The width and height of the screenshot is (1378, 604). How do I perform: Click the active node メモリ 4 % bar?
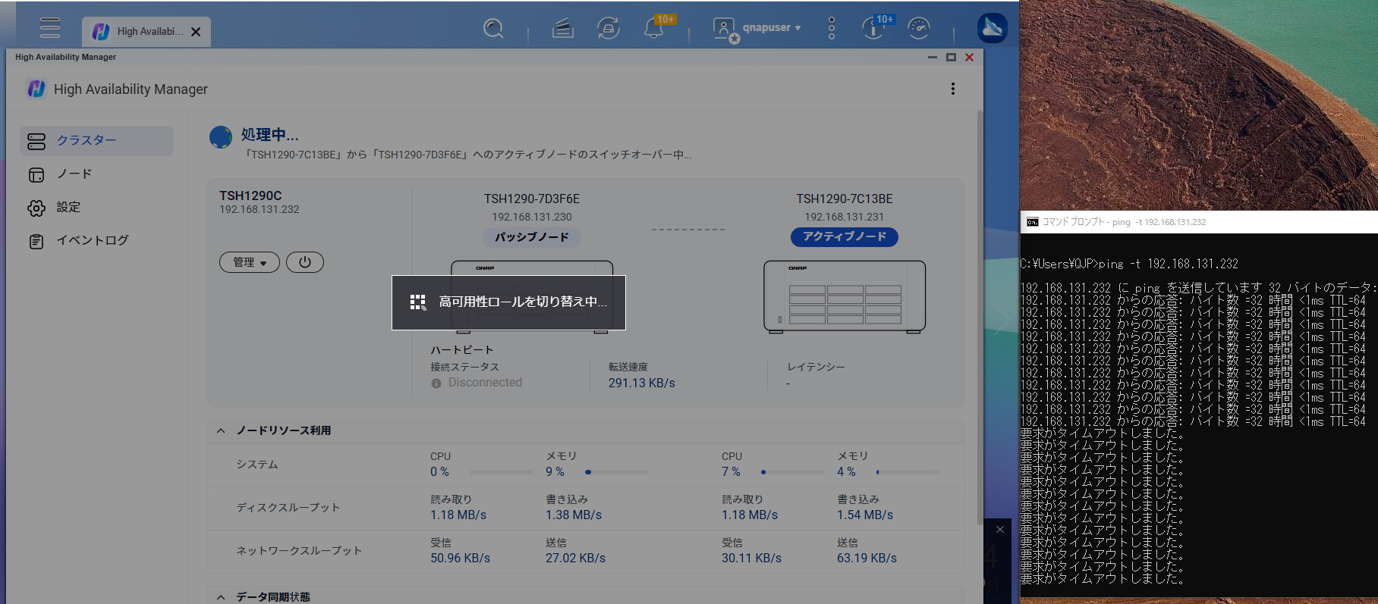point(908,472)
